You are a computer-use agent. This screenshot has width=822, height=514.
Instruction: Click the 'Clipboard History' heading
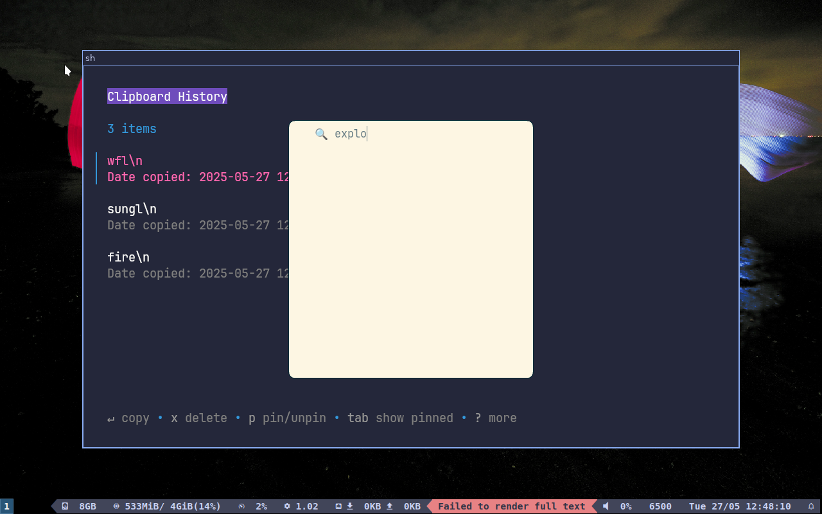pyautogui.click(x=167, y=96)
